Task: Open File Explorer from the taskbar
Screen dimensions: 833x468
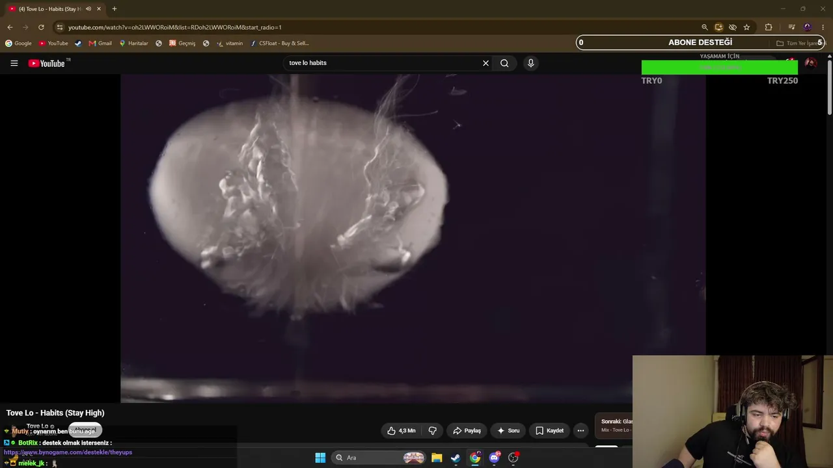Action: tap(437, 458)
